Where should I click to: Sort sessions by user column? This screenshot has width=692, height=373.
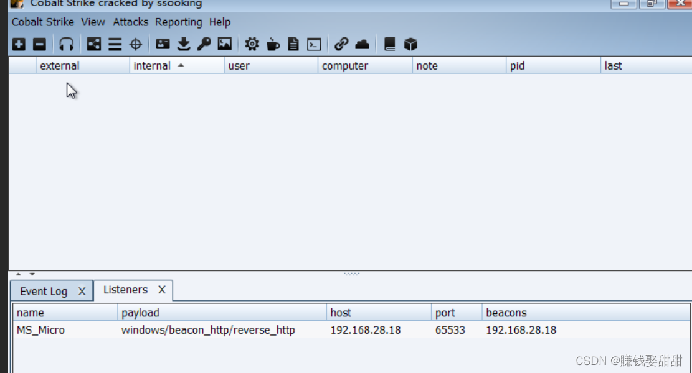(x=271, y=66)
